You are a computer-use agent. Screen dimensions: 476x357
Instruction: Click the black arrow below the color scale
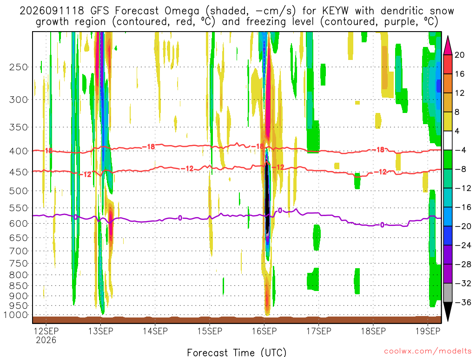pos(448,312)
